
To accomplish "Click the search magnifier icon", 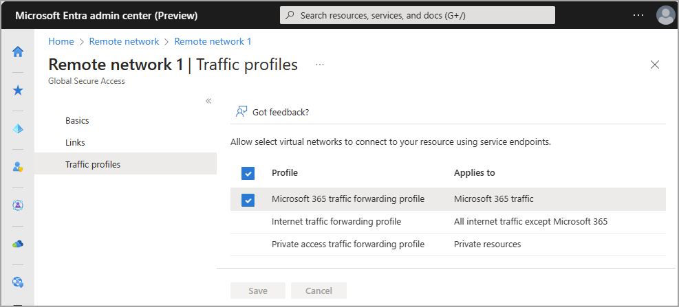I will pos(290,15).
